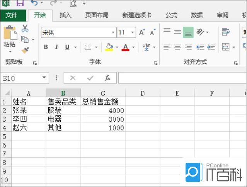The image size is (247, 187).
Task: Expand the font color palette arrow
Action: (x=133, y=47)
